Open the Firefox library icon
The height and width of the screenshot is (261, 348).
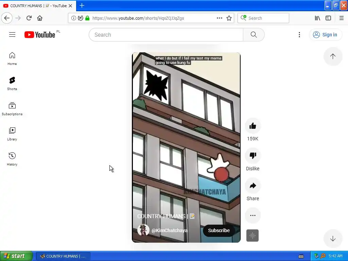coord(317,18)
